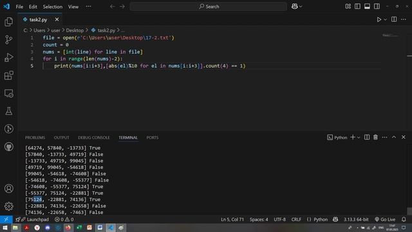Click task2.py in the breadcrumb path
The width and height of the screenshot is (412, 232).
coord(106,30)
